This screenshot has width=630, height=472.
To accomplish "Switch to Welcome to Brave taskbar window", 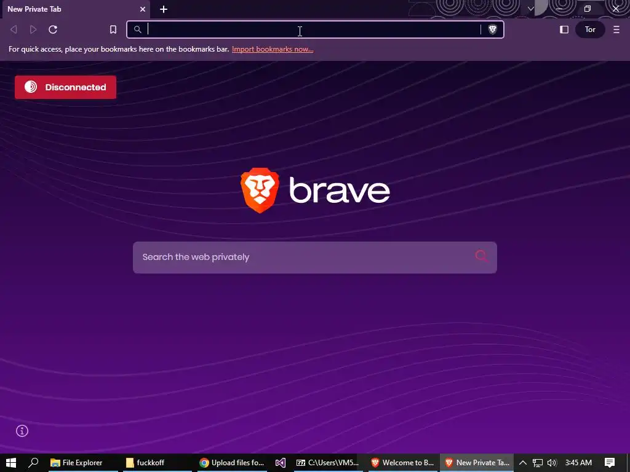I will point(403,462).
